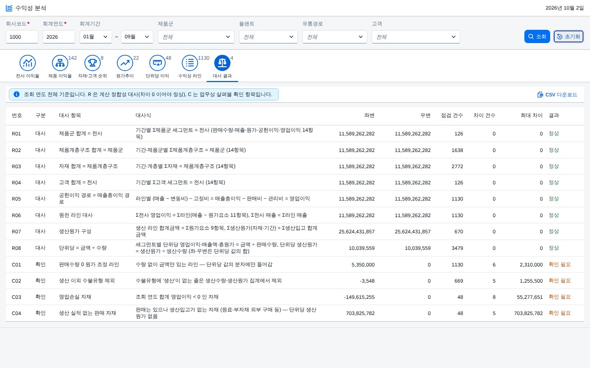This screenshot has width=590, height=368.
Task: Click the 차이 건수 column header
Action: coord(485,116)
